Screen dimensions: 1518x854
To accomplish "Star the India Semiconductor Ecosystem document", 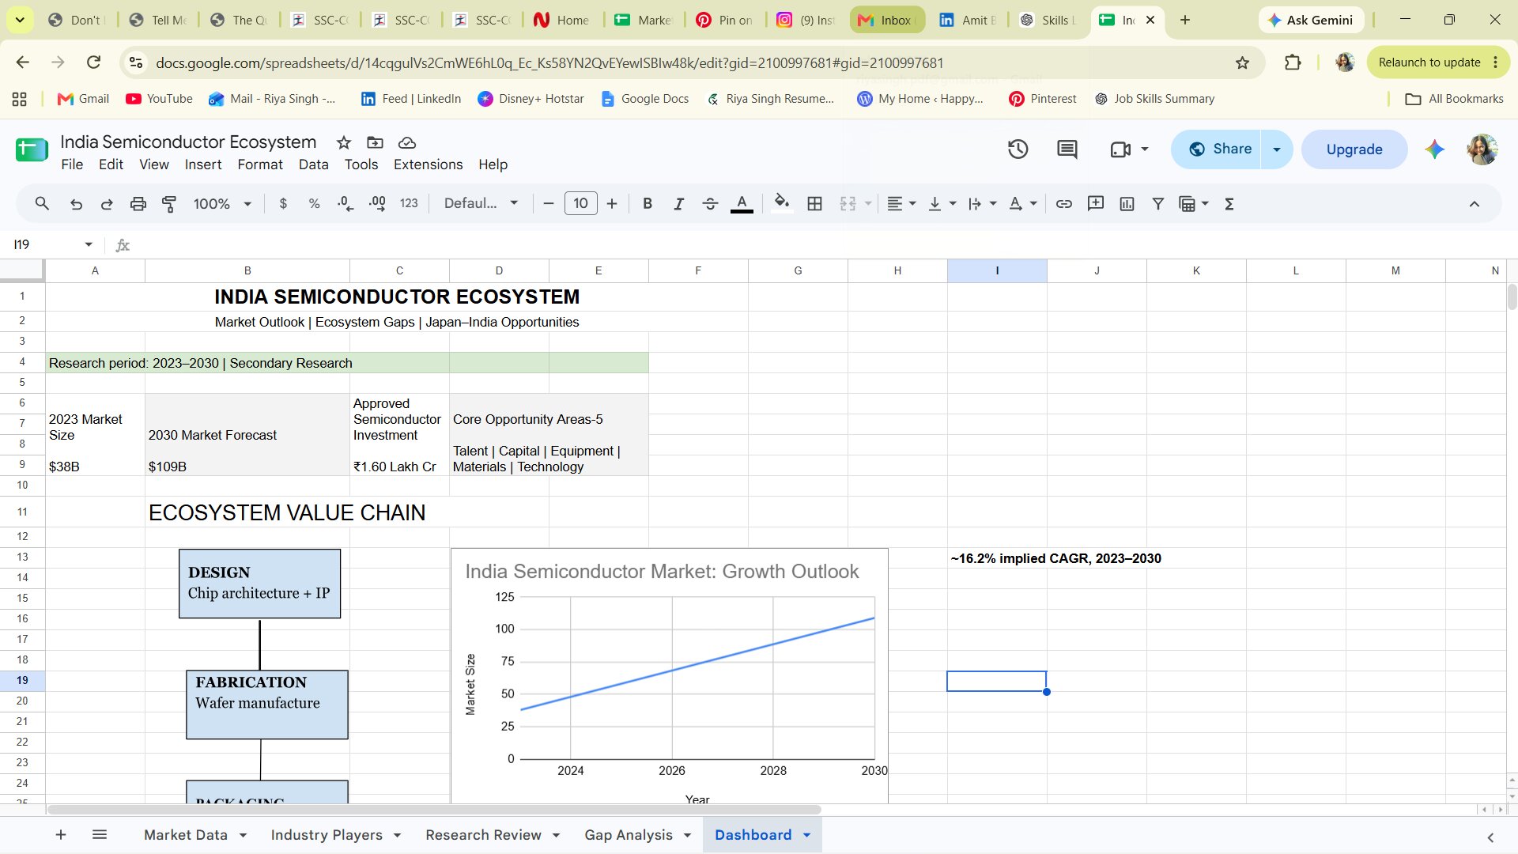I will (x=344, y=142).
